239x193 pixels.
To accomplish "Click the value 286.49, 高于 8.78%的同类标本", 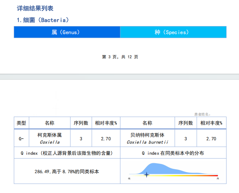I will point(67,172).
